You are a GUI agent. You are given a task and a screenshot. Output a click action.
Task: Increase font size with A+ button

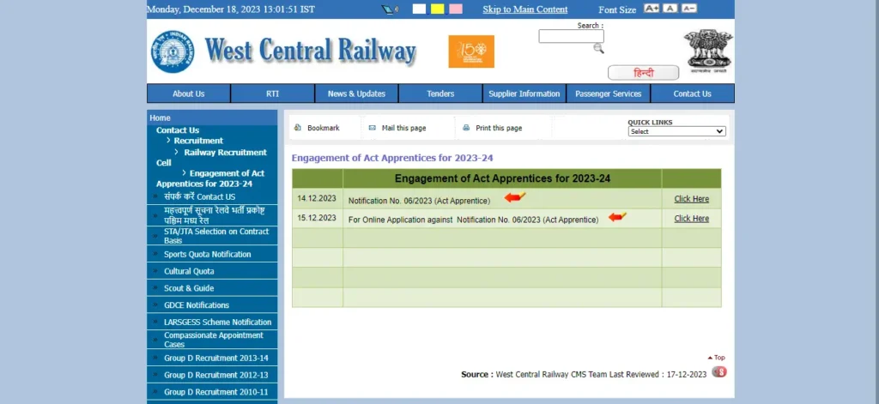click(652, 9)
